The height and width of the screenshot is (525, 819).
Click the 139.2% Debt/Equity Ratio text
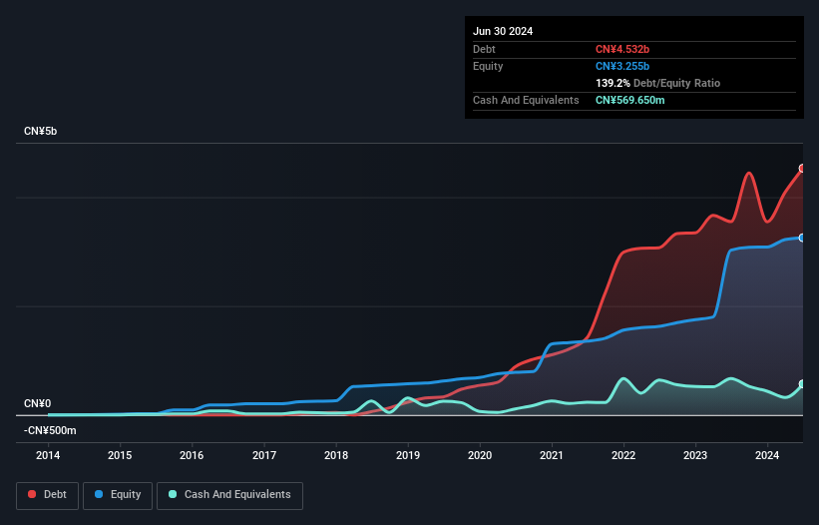pyautogui.click(x=657, y=83)
